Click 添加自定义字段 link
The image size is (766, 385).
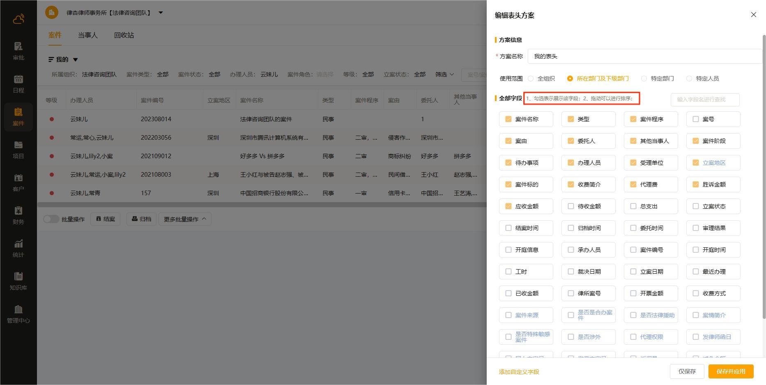tap(519, 372)
